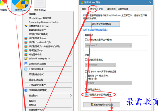The width and height of the screenshot is (162, 111).
Task: Switch to the 详细信息 tab
Action: [111, 9]
